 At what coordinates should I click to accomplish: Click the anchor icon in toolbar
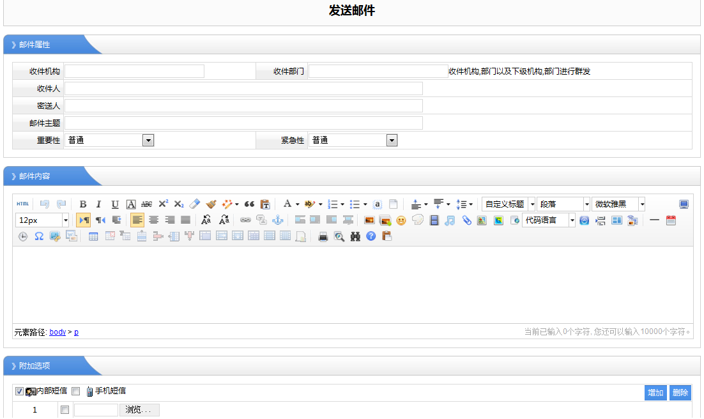278,220
